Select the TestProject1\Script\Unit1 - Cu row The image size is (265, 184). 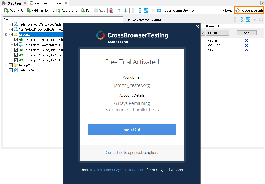click(x=44, y=50)
